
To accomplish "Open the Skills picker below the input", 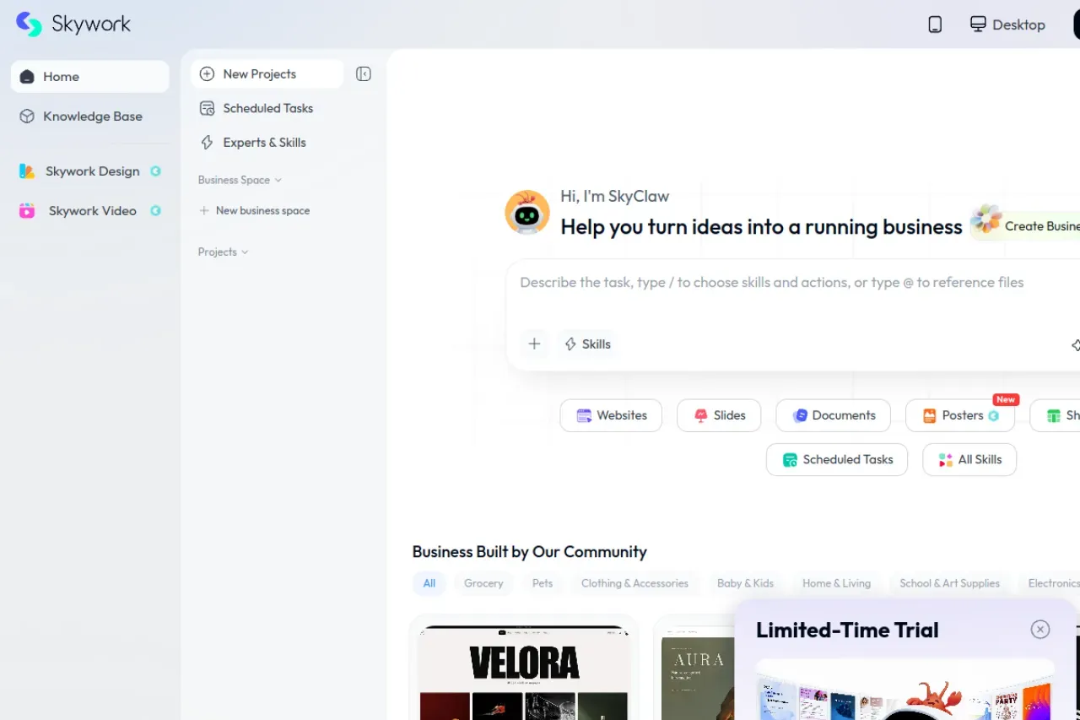I will point(587,344).
